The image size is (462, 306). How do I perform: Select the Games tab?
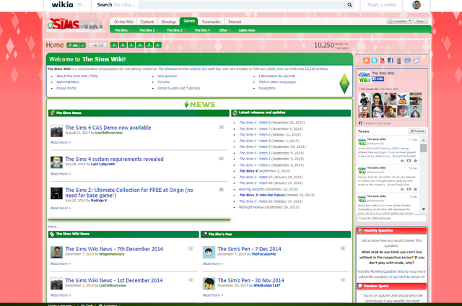point(189,21)
